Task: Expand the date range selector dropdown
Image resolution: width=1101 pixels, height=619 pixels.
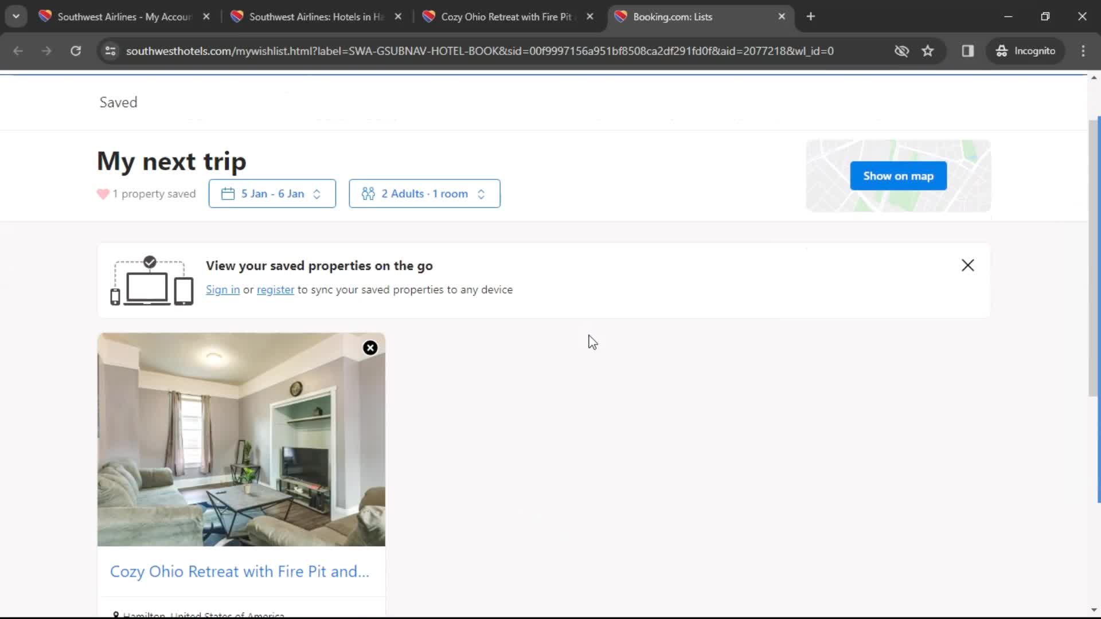Action: [271, 194]
